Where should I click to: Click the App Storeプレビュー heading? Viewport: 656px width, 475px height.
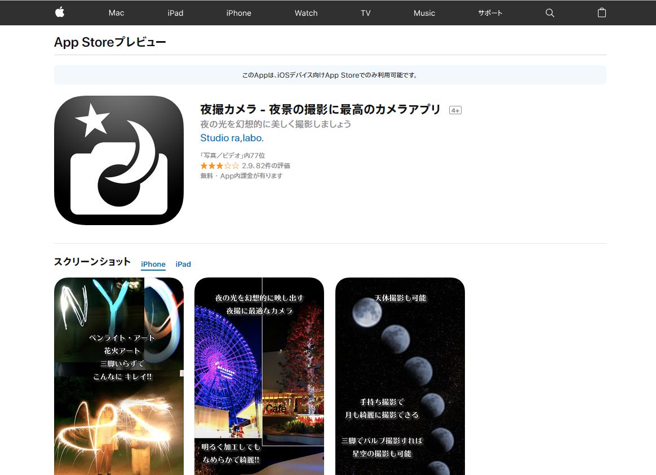pos(110,42)
